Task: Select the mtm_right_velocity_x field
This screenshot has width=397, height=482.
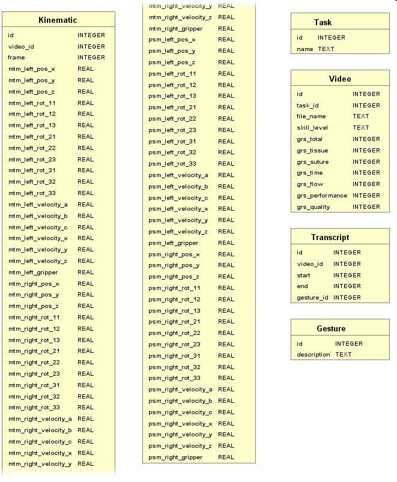Action: pos(58,453)
